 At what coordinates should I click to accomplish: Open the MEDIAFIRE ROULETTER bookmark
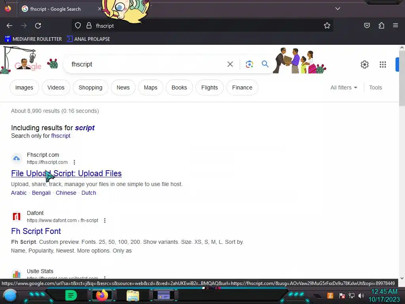pos(33,39)
